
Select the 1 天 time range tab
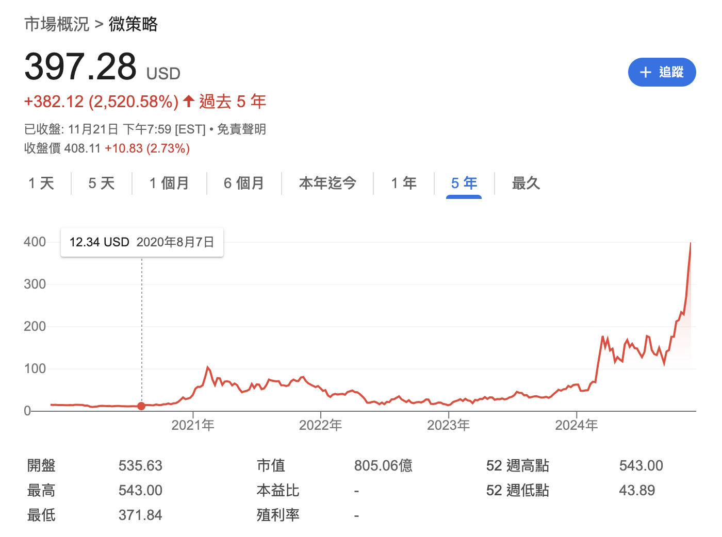pos(41,183)
